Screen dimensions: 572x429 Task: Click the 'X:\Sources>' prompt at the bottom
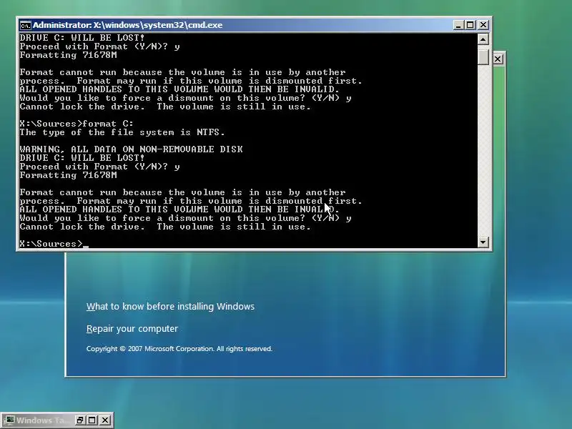click(x=51, y=244)
